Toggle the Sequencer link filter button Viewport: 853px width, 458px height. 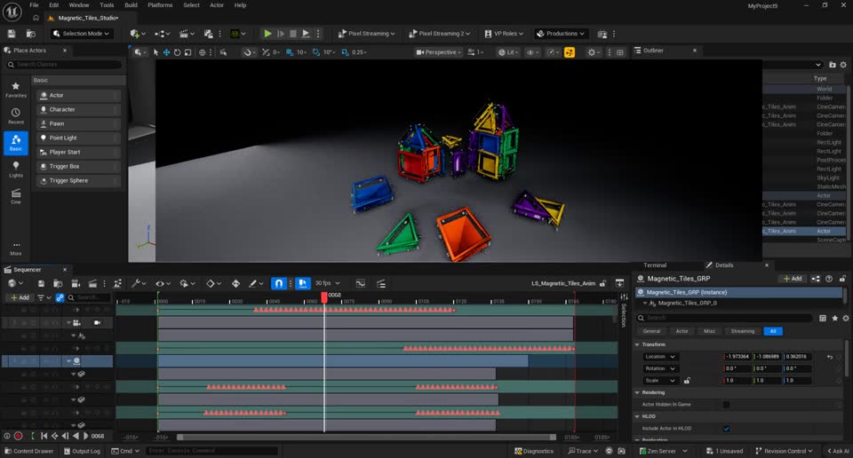click(x=60, y=297)
